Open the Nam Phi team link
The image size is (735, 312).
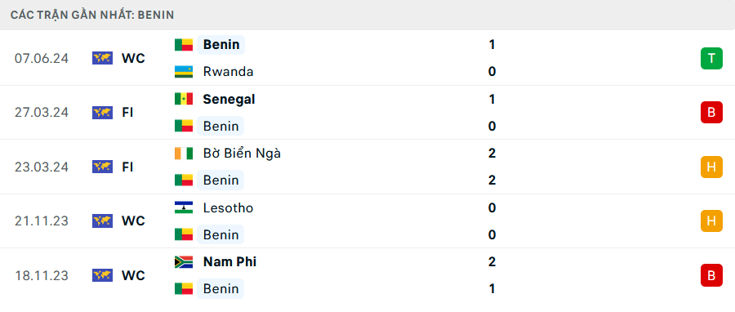229,261
